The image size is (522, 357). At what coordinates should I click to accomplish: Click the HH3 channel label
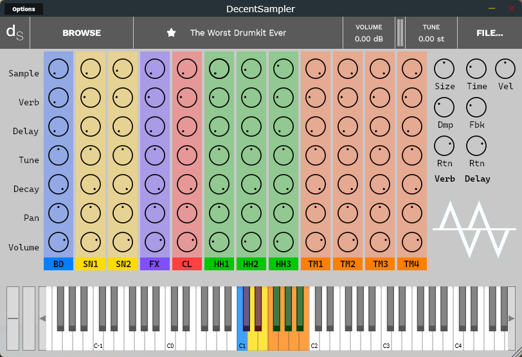[283, 264]
